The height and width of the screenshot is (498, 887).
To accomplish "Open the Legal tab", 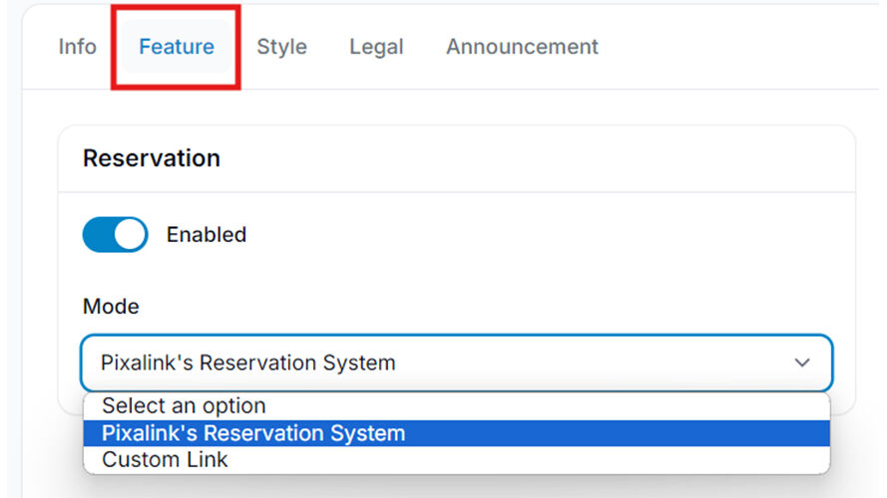I will [x=376, y=46].
